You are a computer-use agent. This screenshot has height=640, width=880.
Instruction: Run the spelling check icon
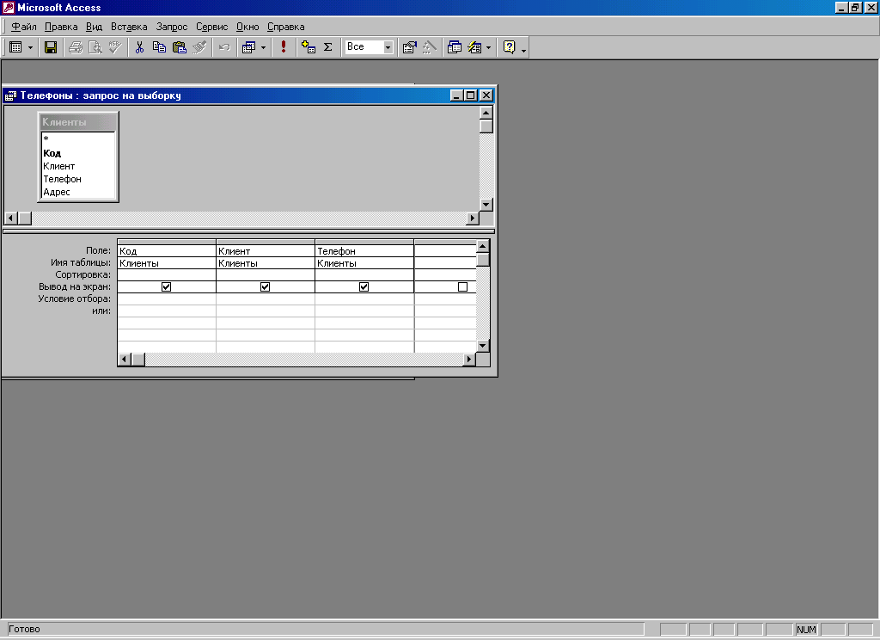(115, 47)
